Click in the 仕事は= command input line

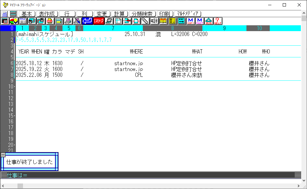130,175
